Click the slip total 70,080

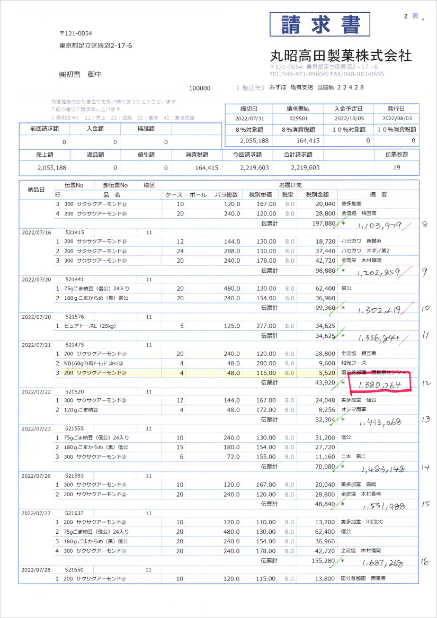(325, 466)
